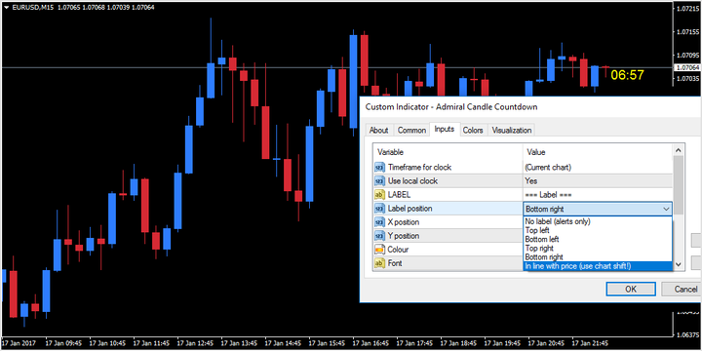
Task: Click the 1.07064 current price tag
Action: pyautogui.click(x=687, y=67)
